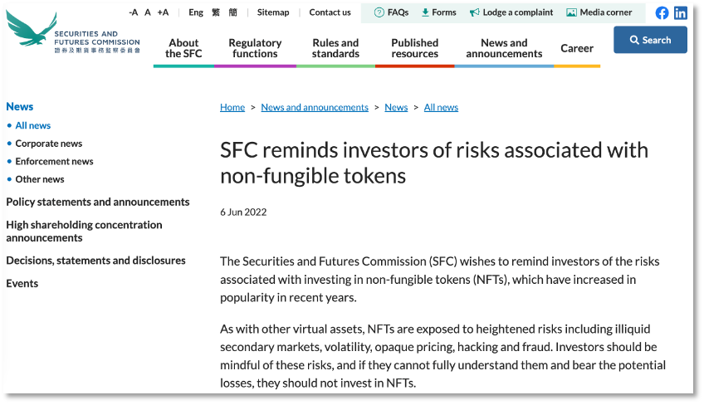Open the Career menu item
The width and height of the screenshot is (704, 405).
tap(577, 48)
